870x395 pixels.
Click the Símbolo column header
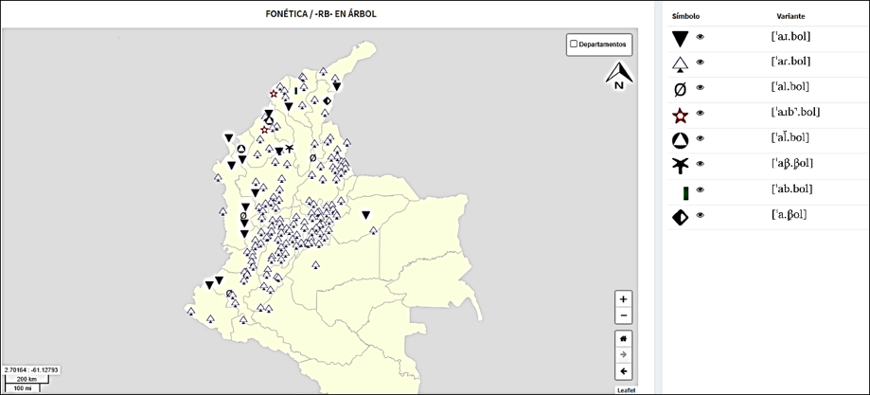(685, 16)
